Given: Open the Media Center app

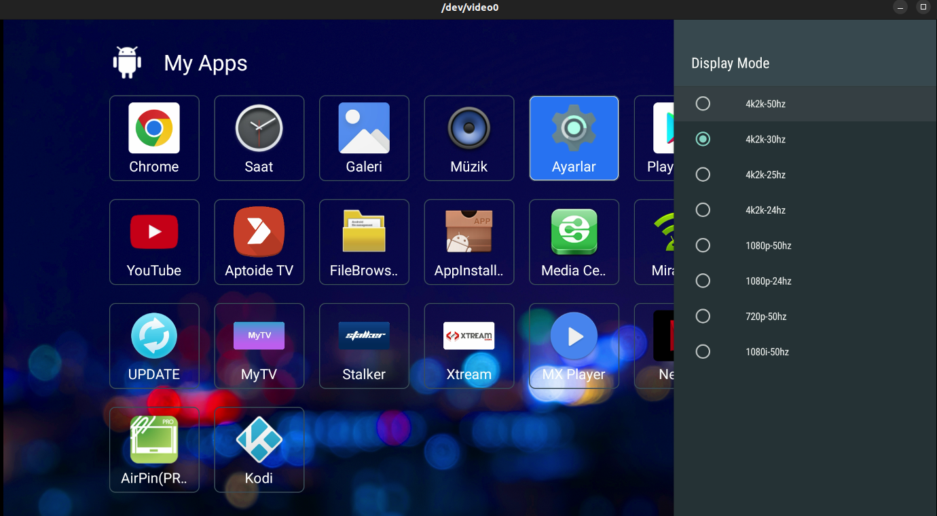Looking at the screenshot, I should 574,242.
